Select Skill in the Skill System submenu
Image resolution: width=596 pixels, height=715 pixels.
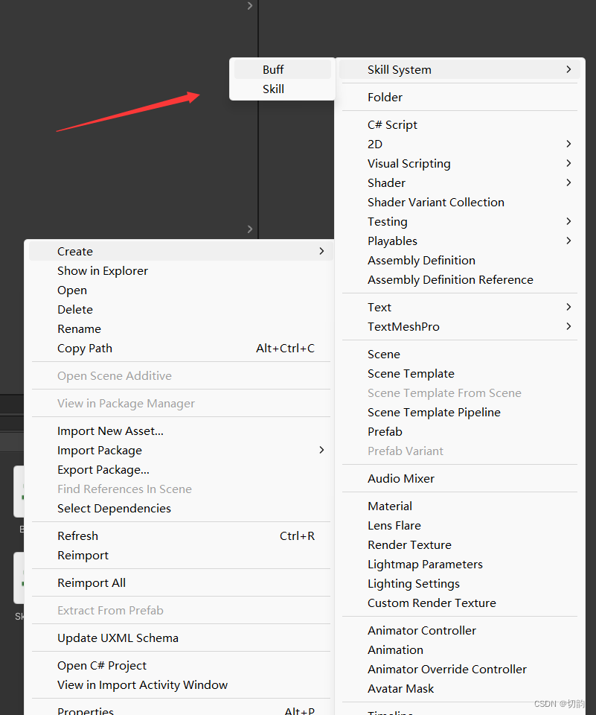[282, 89]
